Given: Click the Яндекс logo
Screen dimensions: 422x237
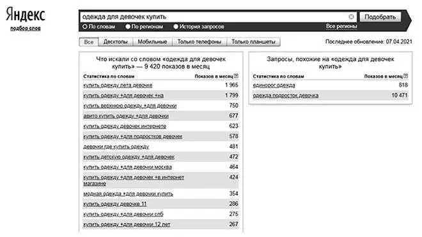Looking at the screenshot, I should pyautogui.click(x=26, y=15).
